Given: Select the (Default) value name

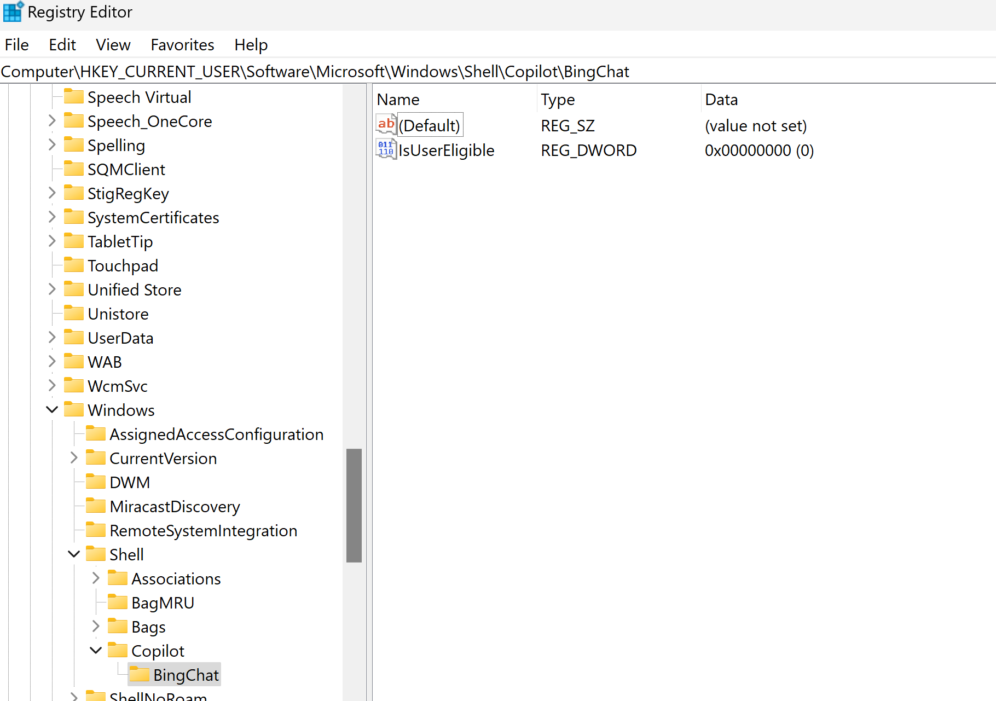Looking at the screenshot, I should 430,126.
